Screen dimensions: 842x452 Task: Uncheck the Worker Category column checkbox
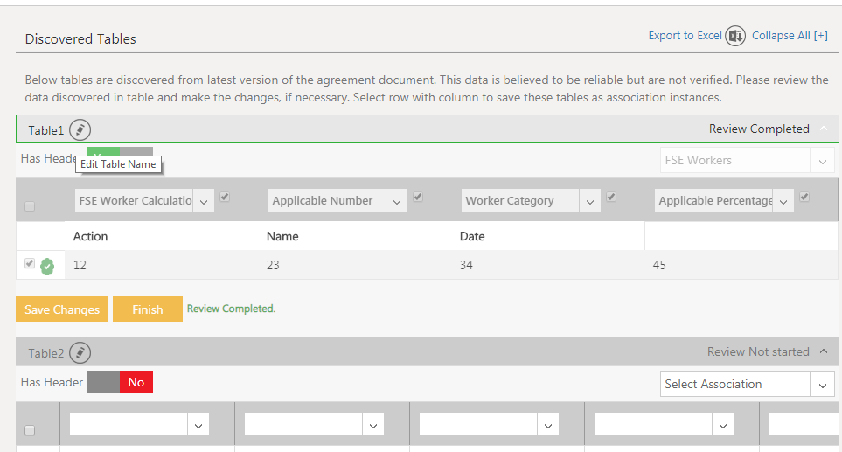[611, 198]
